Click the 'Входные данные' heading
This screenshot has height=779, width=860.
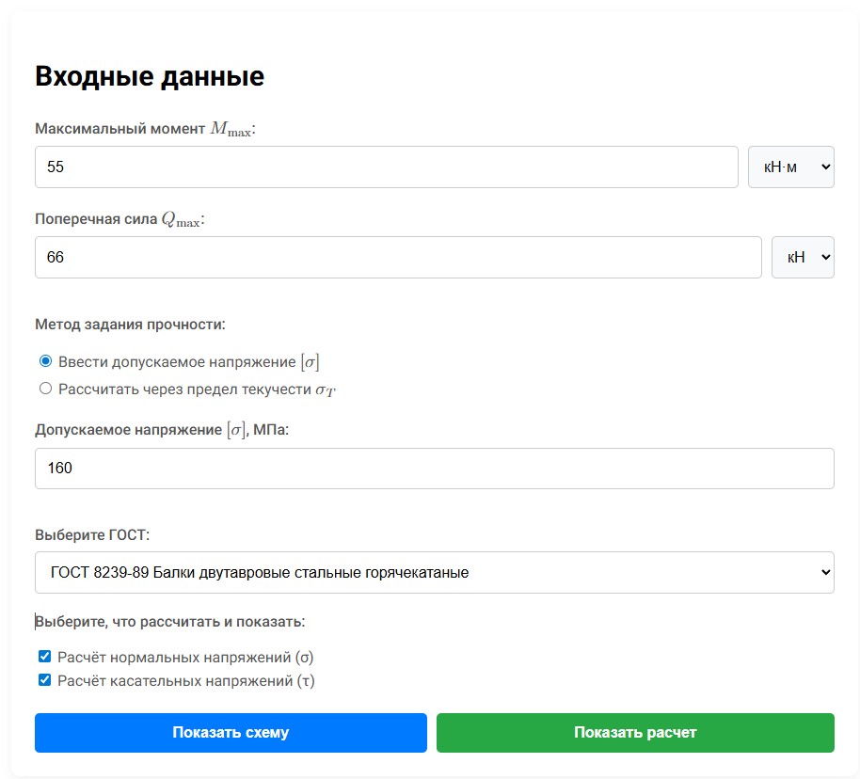click(x=150, y=77)
